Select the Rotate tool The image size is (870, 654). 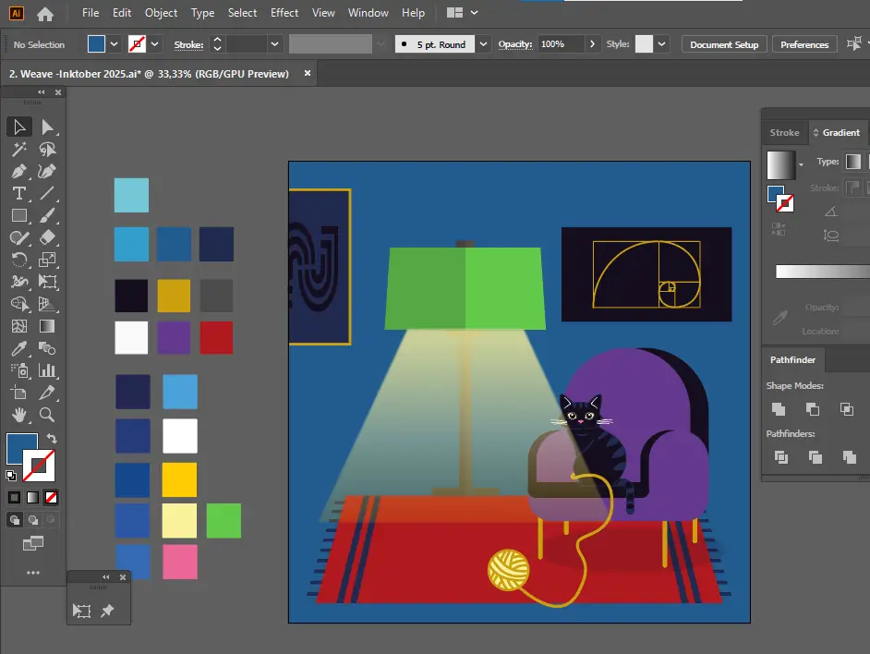(19, 260)
